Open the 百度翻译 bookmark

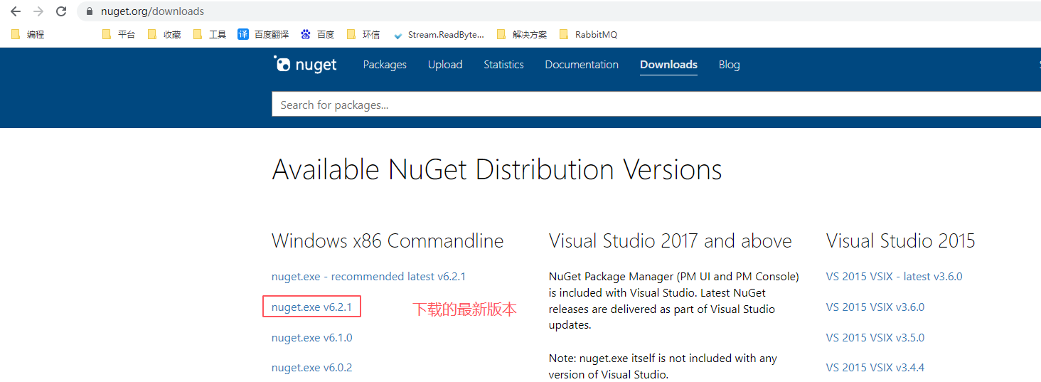click(x=263, y=34)
